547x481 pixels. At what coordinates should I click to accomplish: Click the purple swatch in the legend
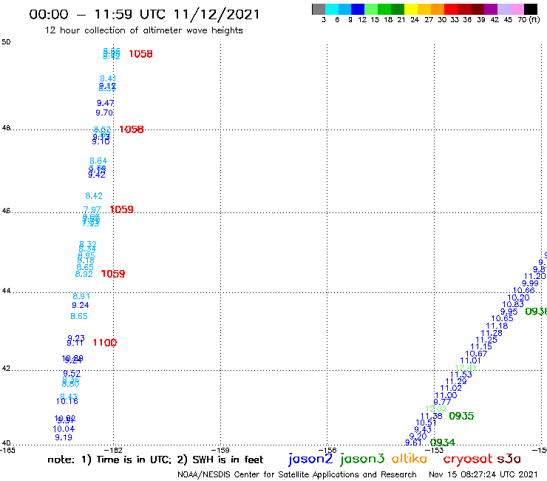coord(491,9)
